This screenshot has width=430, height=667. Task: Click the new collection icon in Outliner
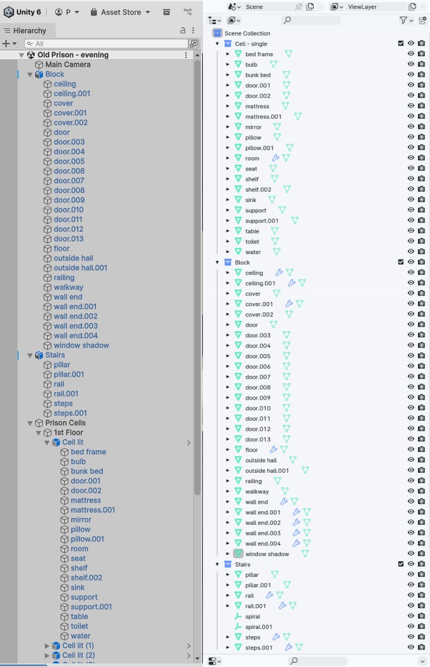(x=423, y=20)
